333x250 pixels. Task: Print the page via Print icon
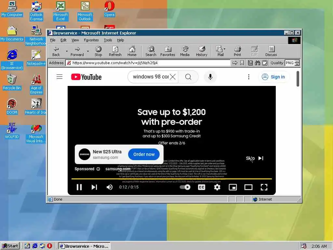click(x=237, y=51)
